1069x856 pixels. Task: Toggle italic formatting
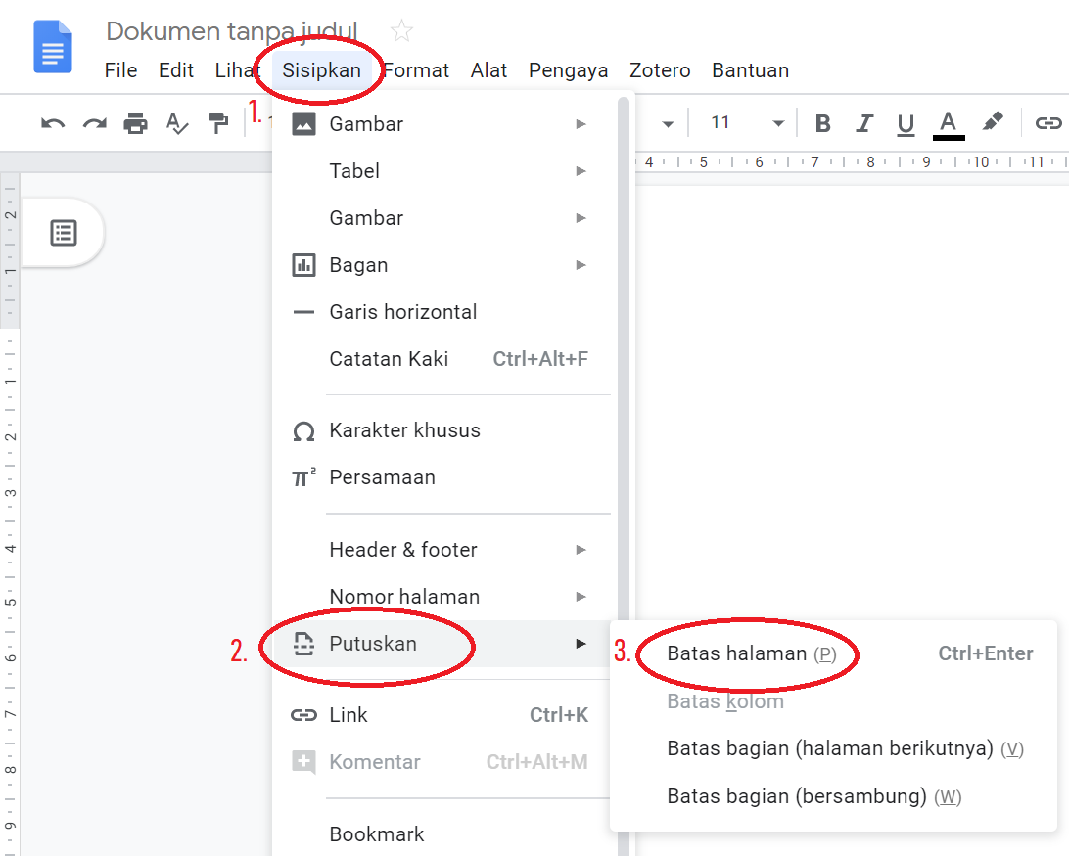coord(864,123)
